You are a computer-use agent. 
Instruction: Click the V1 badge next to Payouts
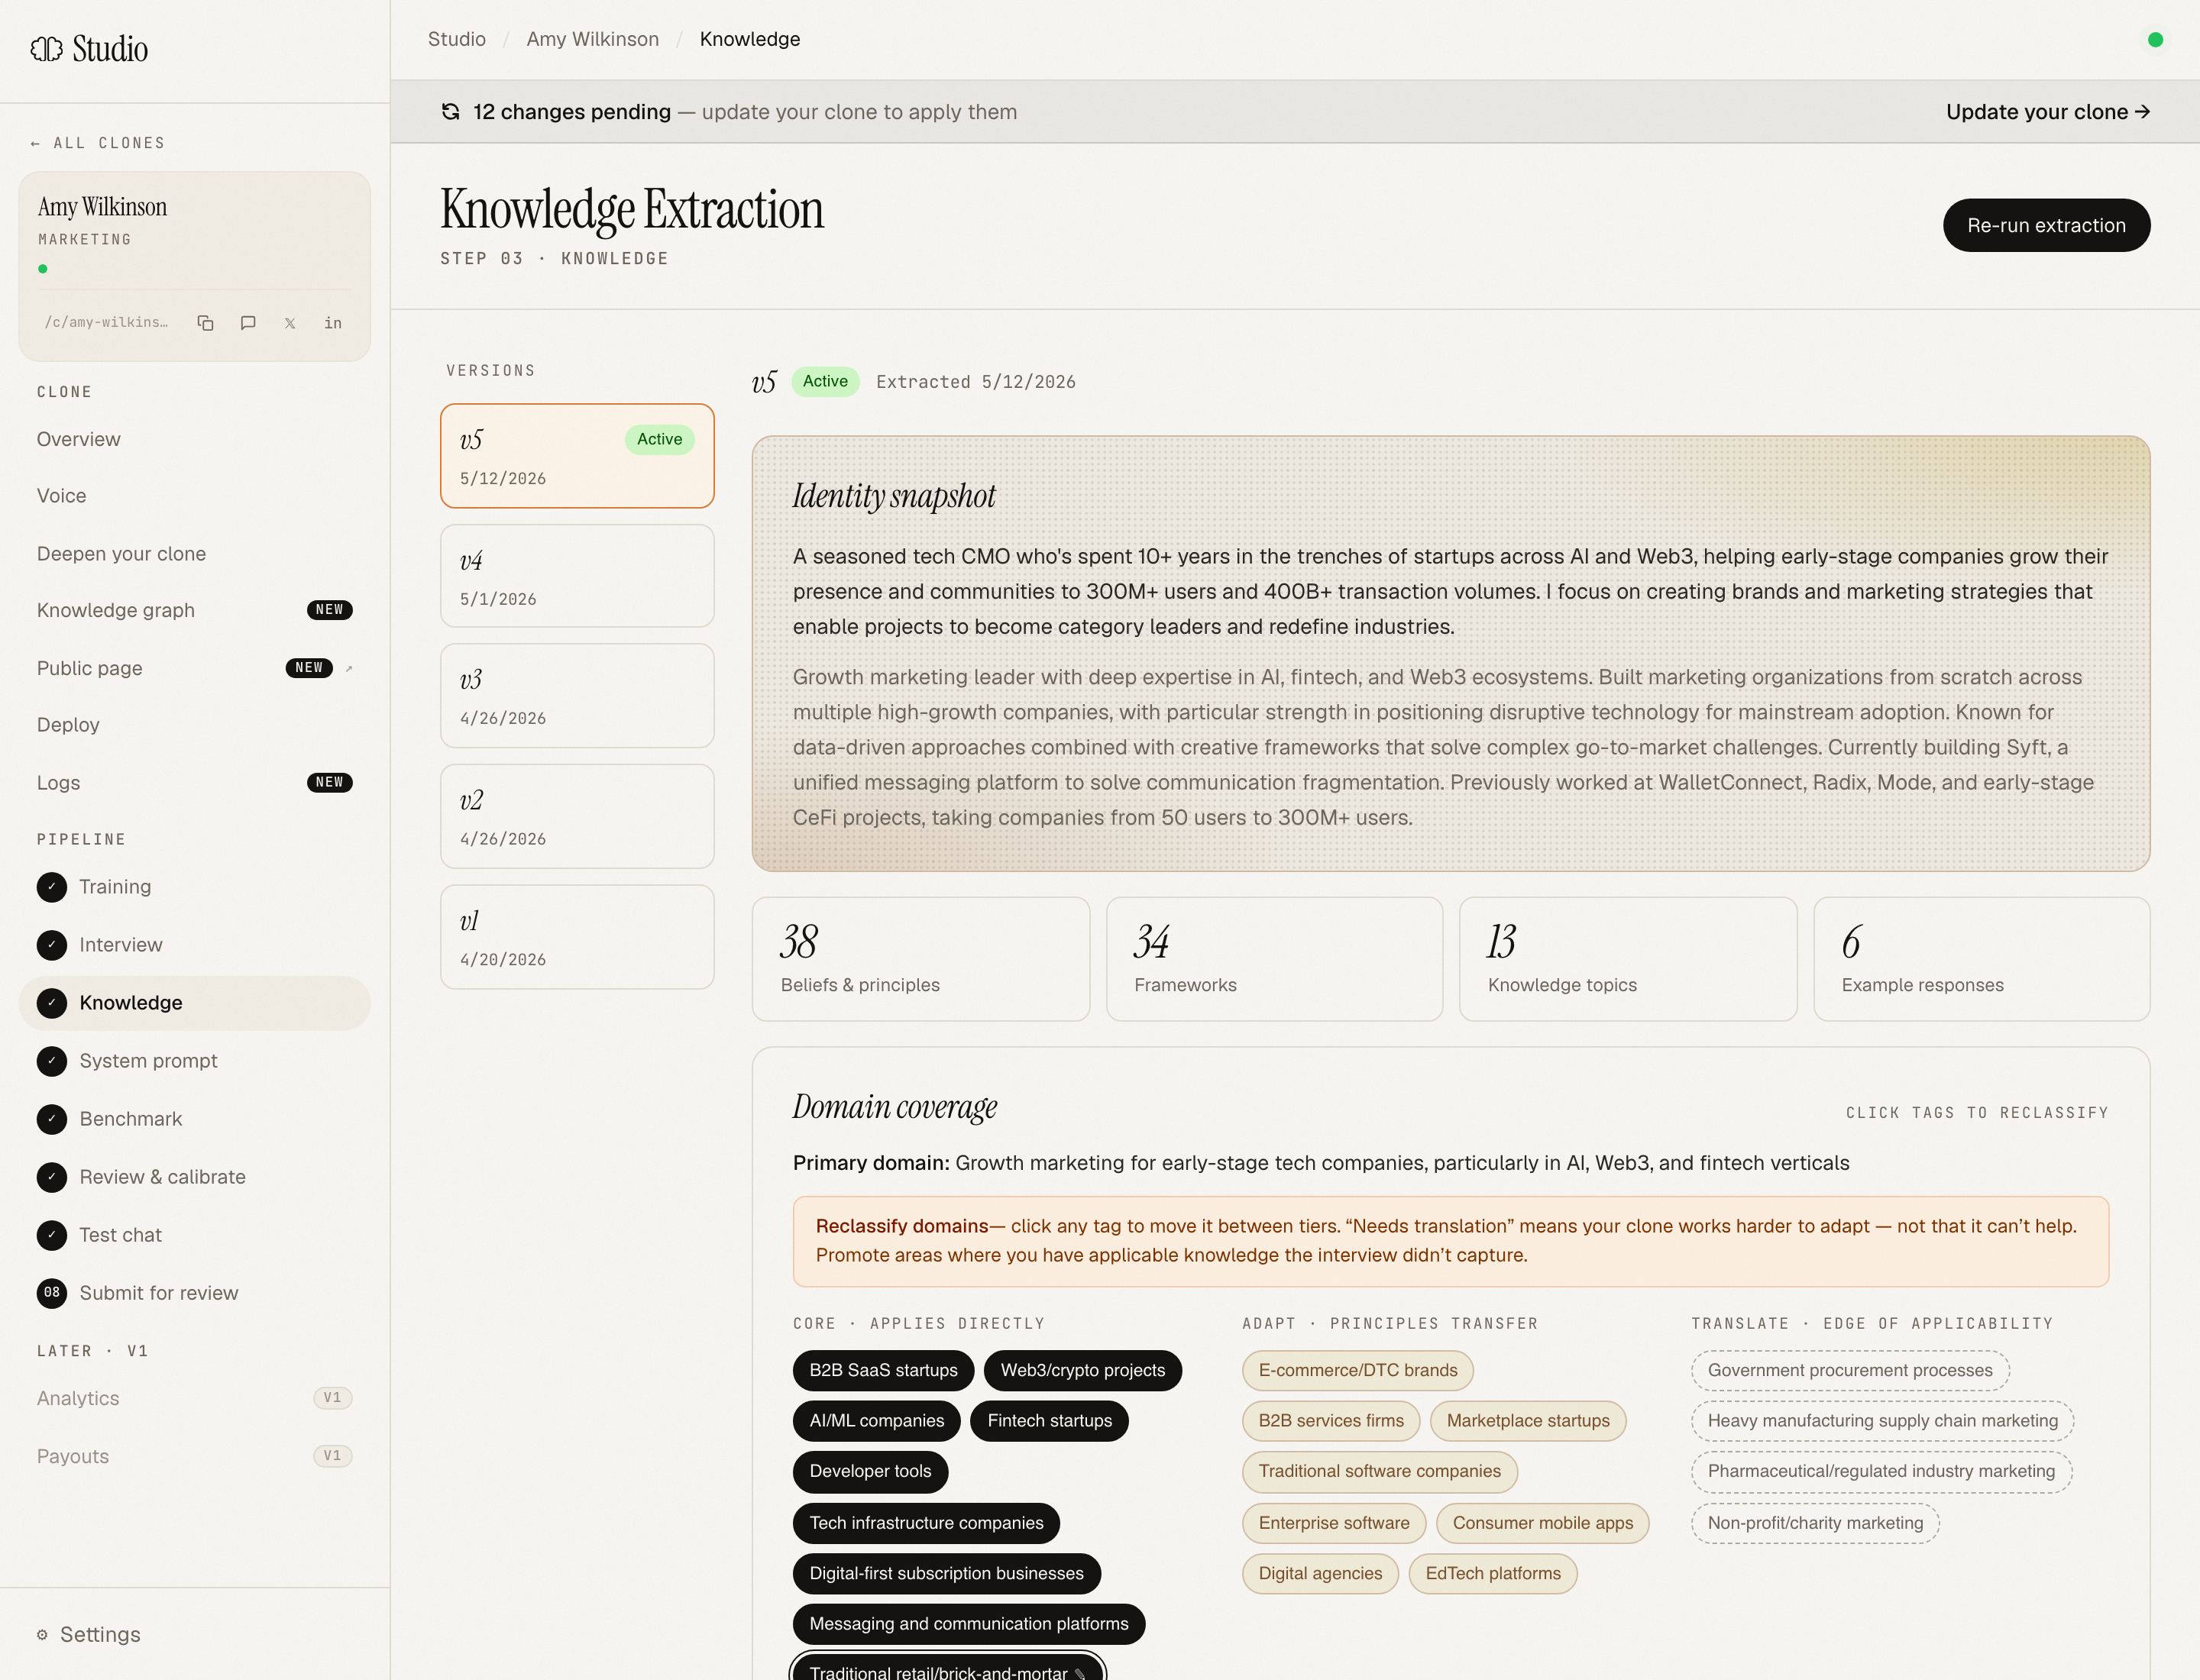click(332, 1456)
